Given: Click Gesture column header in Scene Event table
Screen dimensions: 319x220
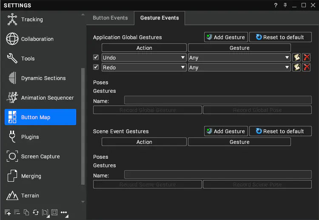Looking at the screenshot, I should coord(239,142).
